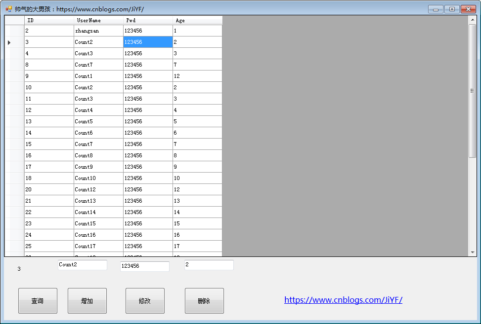Screen dimensions: 481x324
Task: Select the Pwd cell in zhangsan row
Action: [148, 31]
